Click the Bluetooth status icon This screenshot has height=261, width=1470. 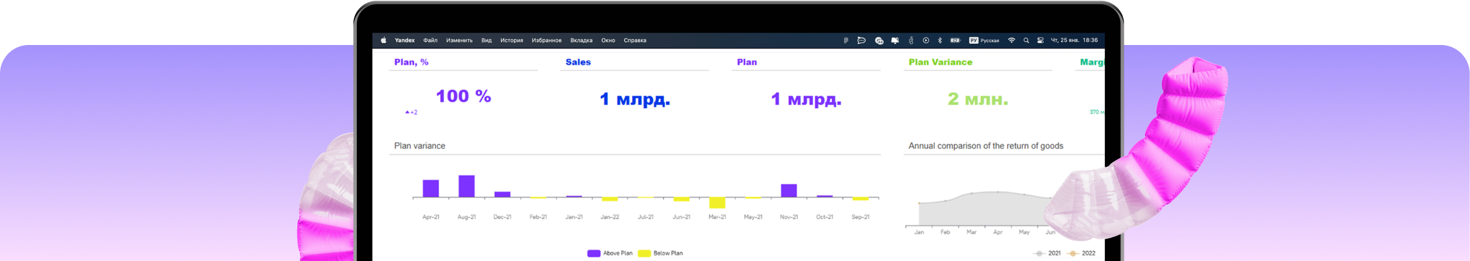[x=940, y=40]
